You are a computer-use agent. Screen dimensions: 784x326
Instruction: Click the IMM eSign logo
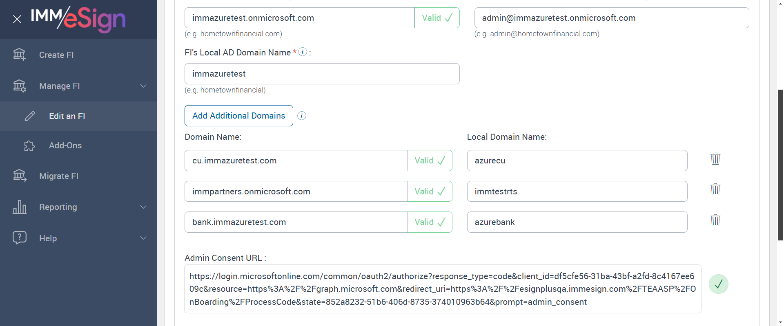78,19
